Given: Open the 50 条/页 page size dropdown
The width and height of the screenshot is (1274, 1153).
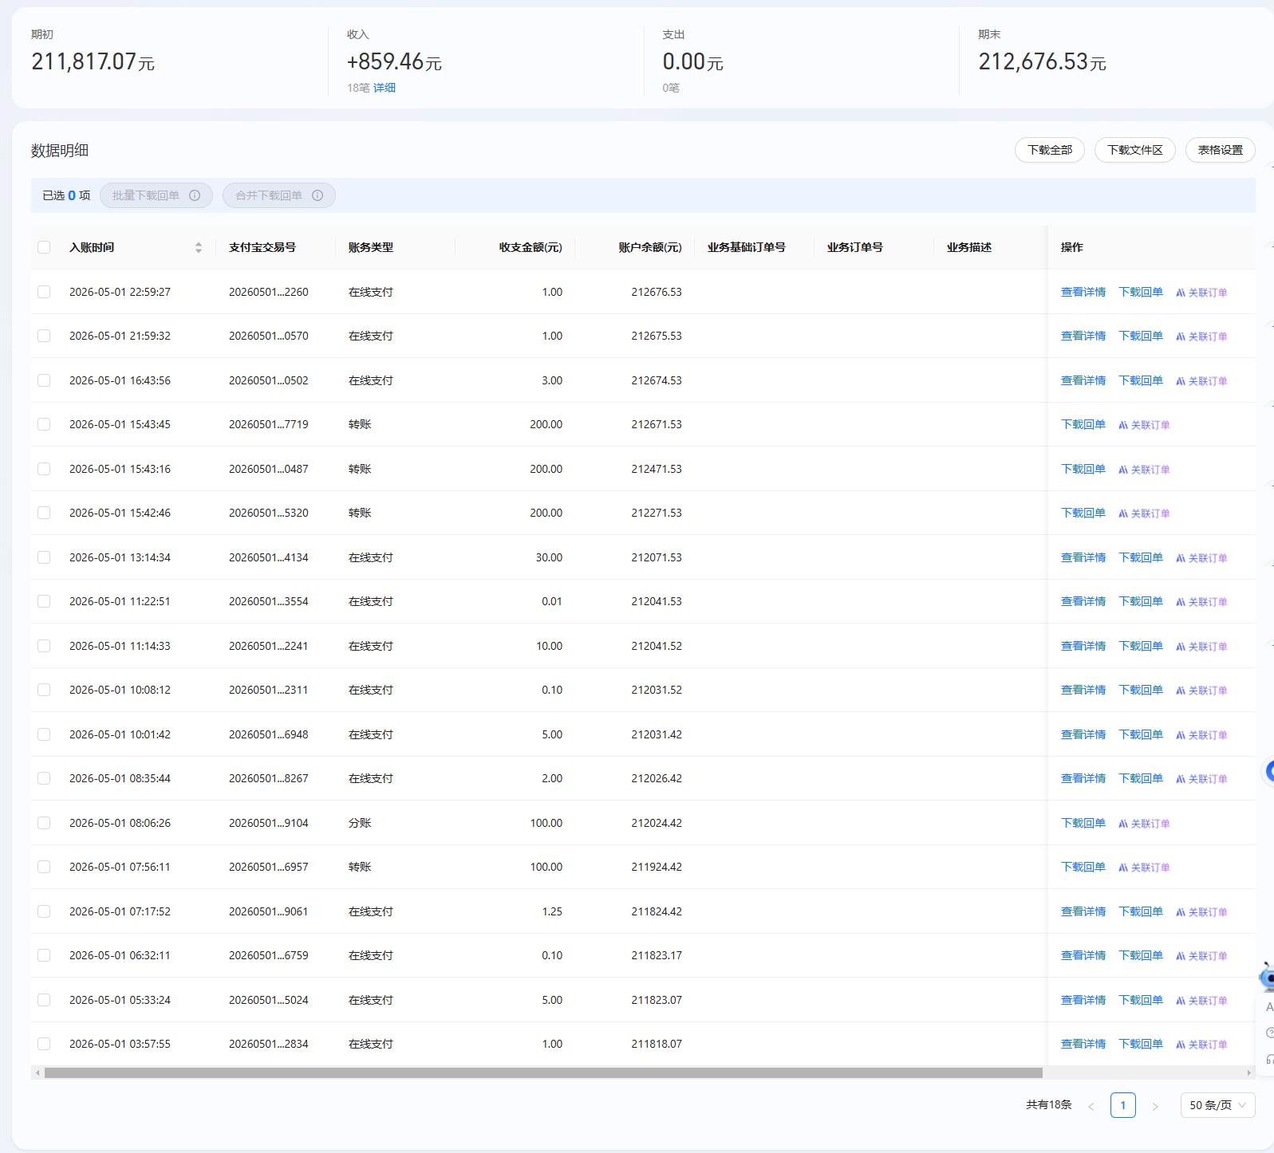Looking at the screenshot, I should (x=1217, y=1105).
